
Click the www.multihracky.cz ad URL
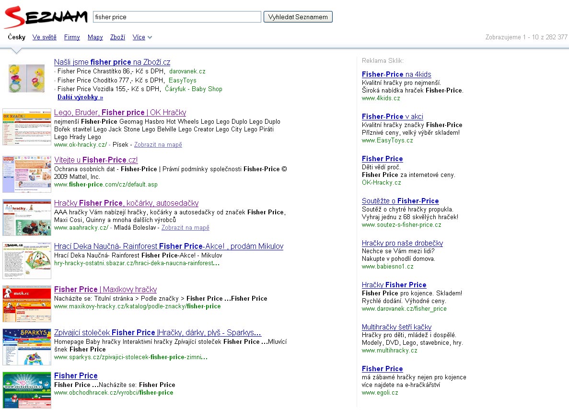[389, 351]
